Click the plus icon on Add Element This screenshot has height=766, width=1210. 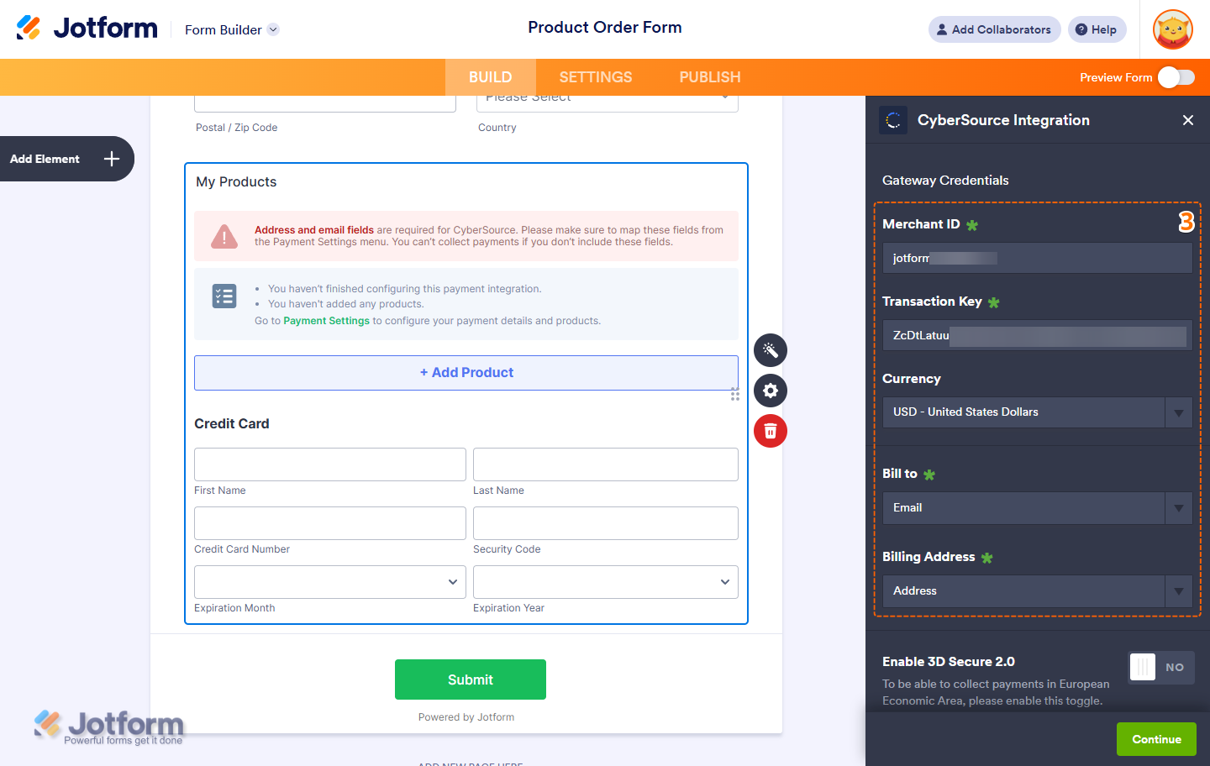112,159
